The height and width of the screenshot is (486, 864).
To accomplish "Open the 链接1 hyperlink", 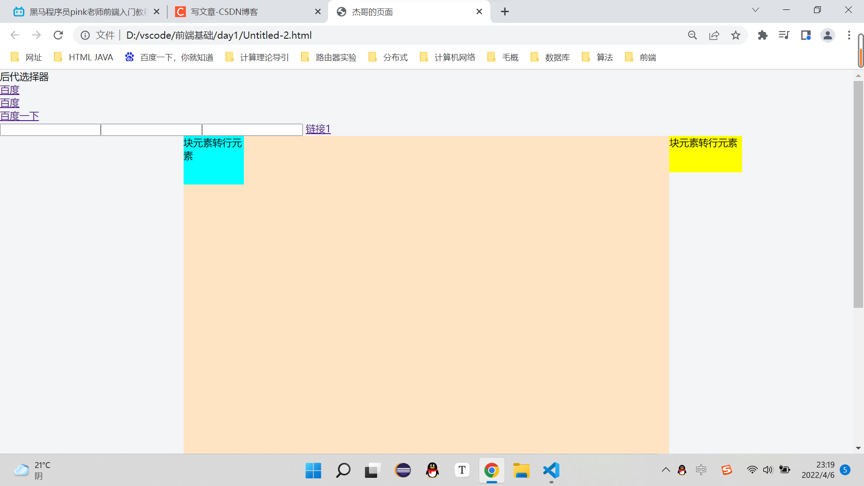I will point(318,129).
